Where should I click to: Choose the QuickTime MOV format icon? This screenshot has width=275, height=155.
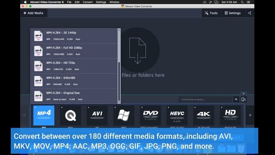[70, 115]
